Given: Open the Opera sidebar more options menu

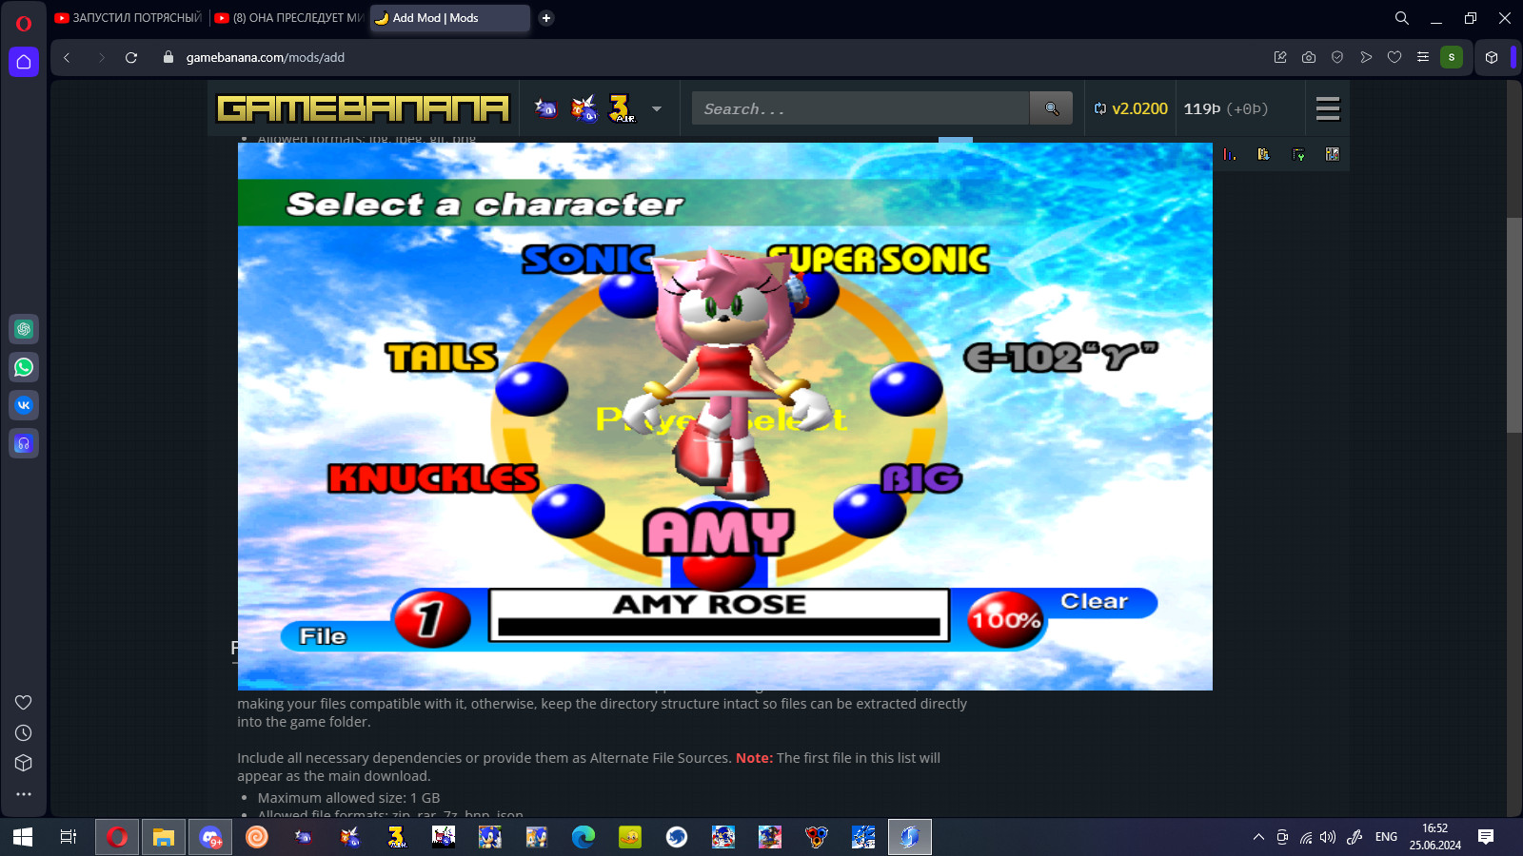Looking at the screenshot, I should 24,794.
